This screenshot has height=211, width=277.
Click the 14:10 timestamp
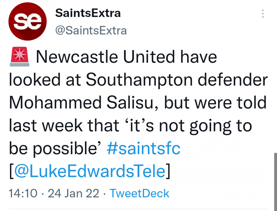(x=23, y=193)
